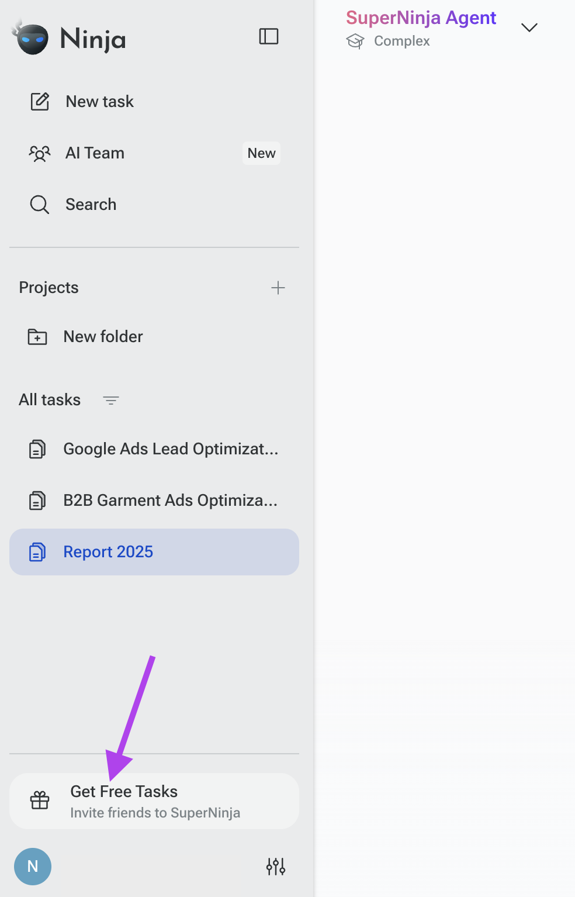Select the Report 2025 task
575x897 pixels.
coord(154,552)
